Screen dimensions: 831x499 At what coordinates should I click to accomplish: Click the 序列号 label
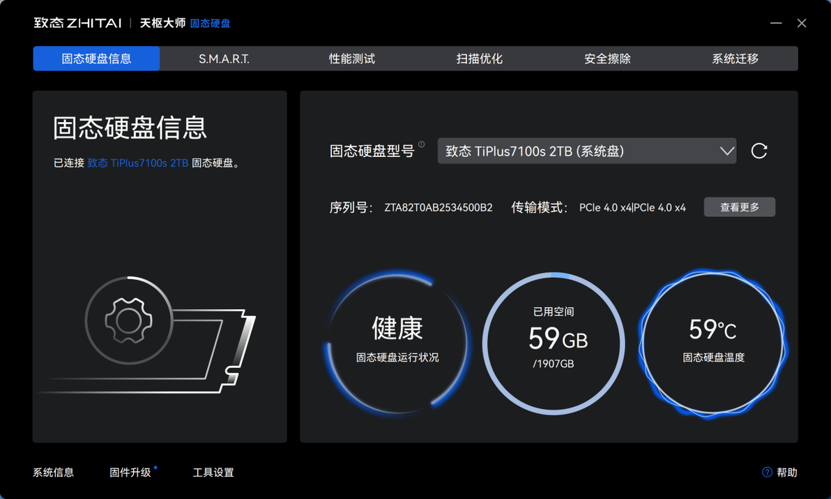click(351, 207)
